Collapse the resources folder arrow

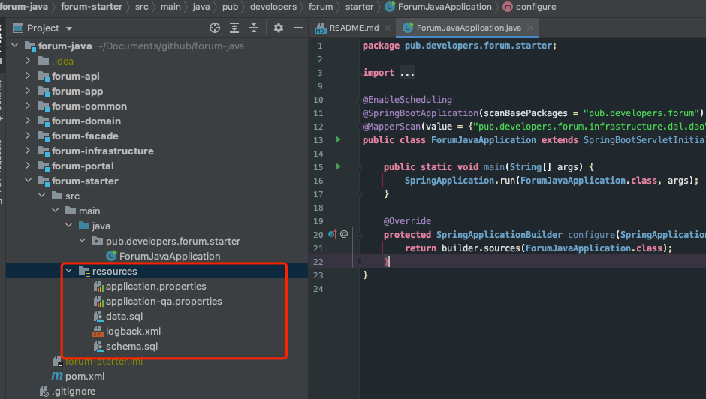point(69,270)
